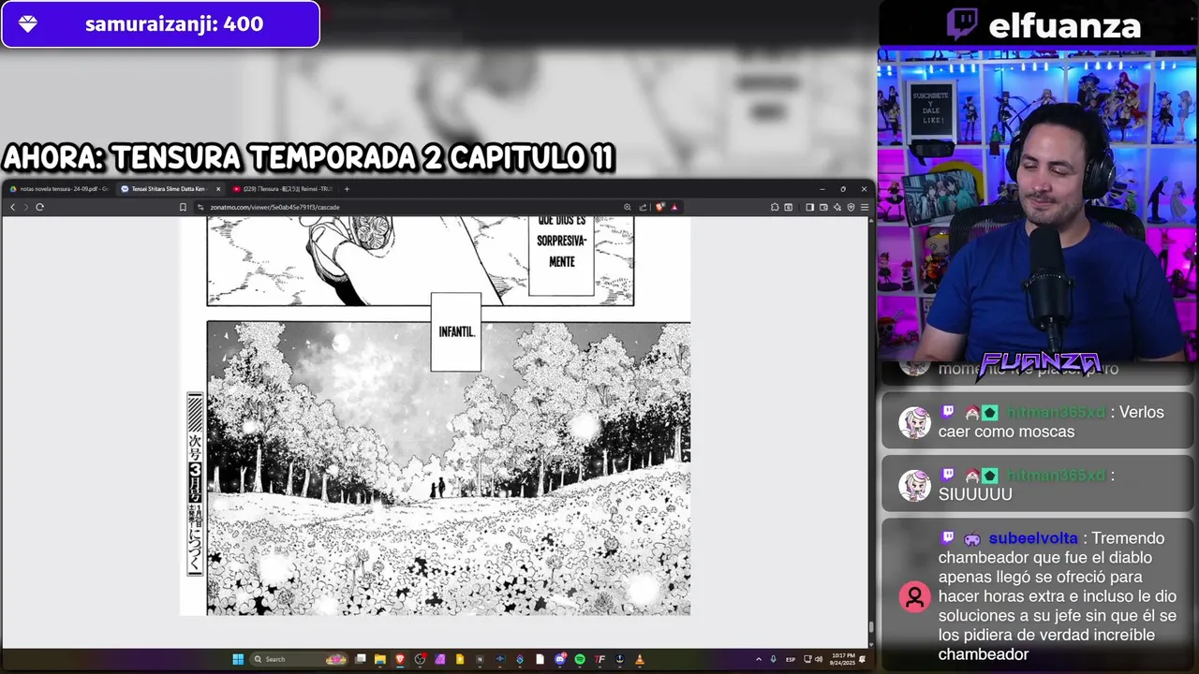Viewport: 1199px width, 674px height.
Task: Click the Brave browser taskbar icon
Action: click(x=400, y=659)
